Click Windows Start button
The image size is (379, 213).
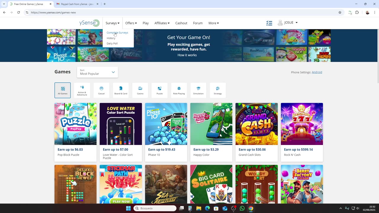[x=128, y=208]
